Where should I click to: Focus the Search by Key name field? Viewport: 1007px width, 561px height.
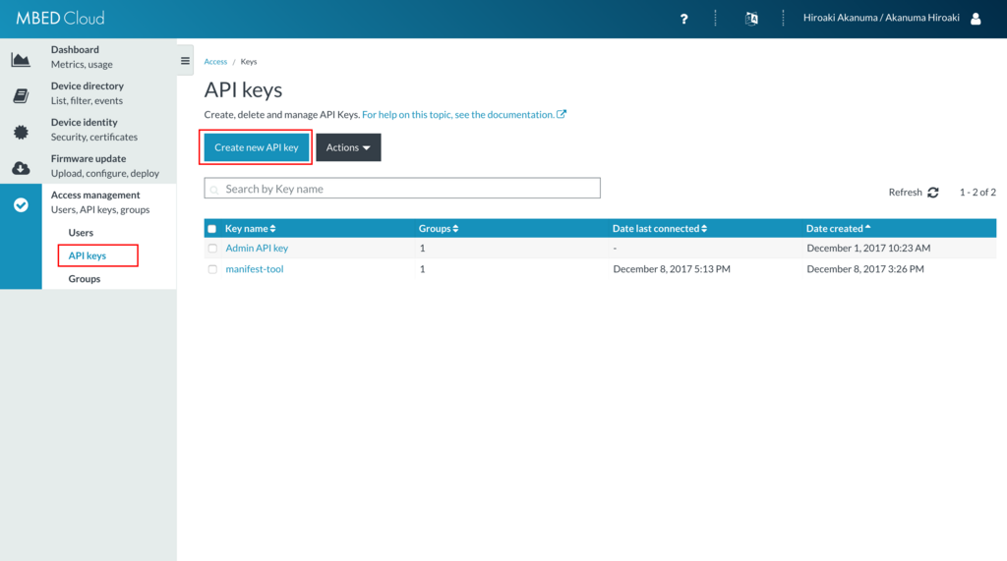point(402,188)
